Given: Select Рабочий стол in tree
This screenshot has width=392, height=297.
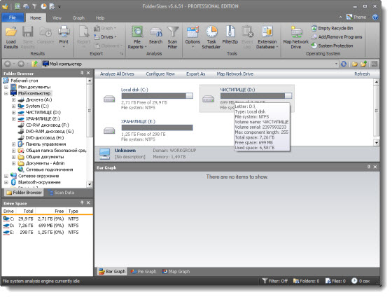Looking at the screenshot, I should click(x=24, y=81).
